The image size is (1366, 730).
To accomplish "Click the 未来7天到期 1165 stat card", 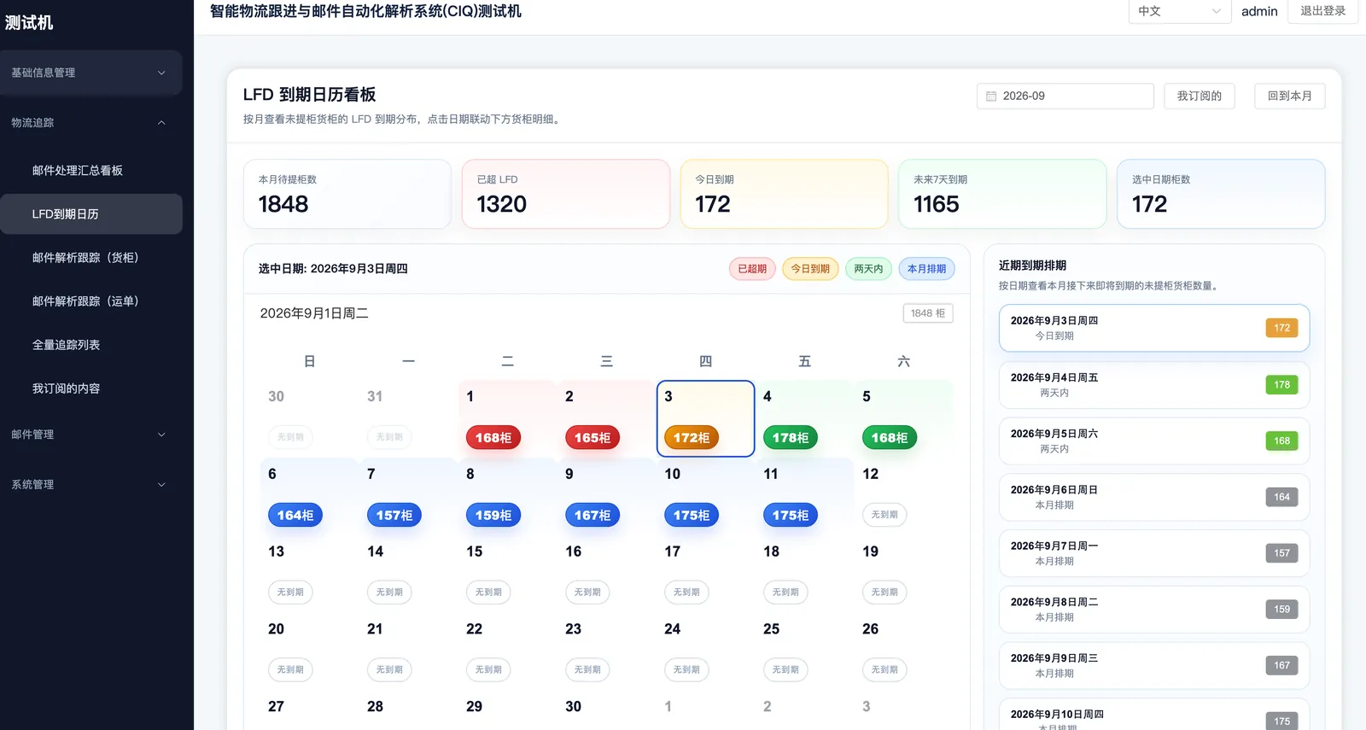I will coord(1002,194).
